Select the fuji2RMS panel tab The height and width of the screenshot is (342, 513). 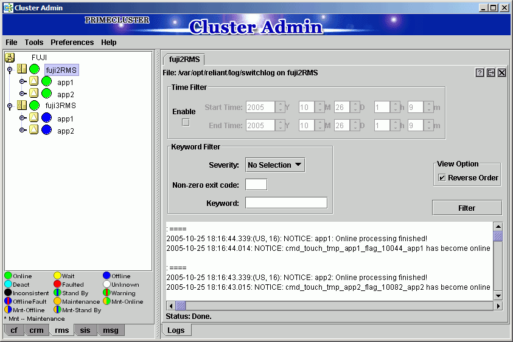[184, 60]
